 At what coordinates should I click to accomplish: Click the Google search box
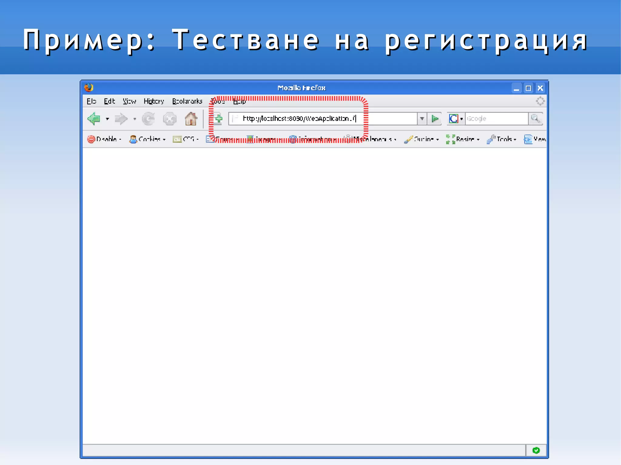(497, 118)
